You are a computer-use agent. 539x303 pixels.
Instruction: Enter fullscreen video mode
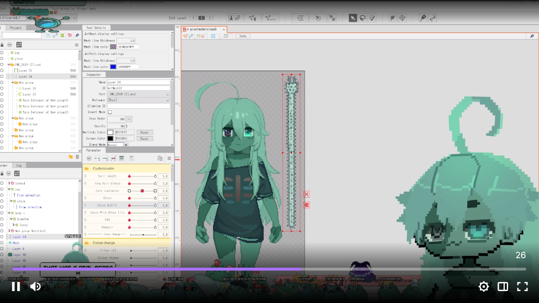pos(522,286)
